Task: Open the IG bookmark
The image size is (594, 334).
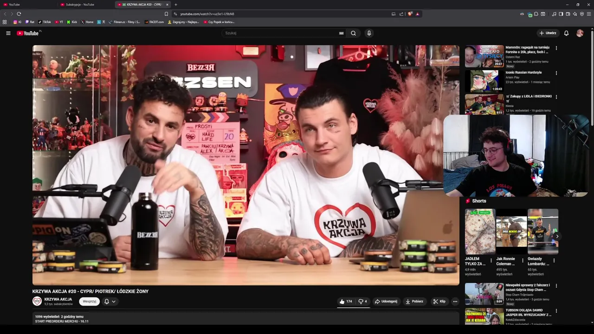Action: [x=17, y=22]
